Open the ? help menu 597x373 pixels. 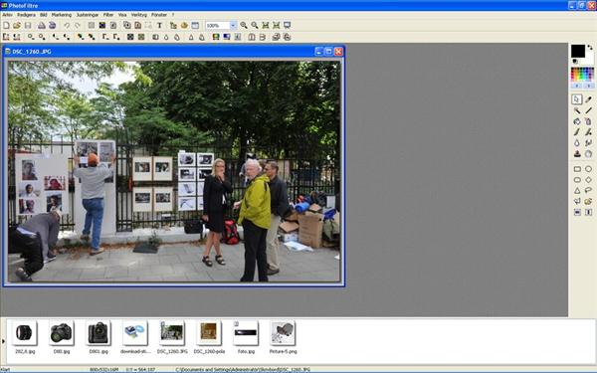pyautogui.click(x=173, y=15)
